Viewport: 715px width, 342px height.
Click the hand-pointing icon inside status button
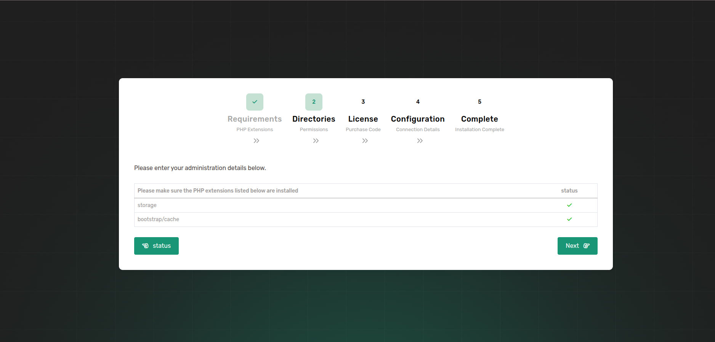pos(145,246)
